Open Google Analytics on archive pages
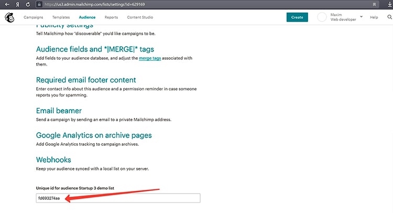Viewport: 393px width, 213px height. coord(94,135)
